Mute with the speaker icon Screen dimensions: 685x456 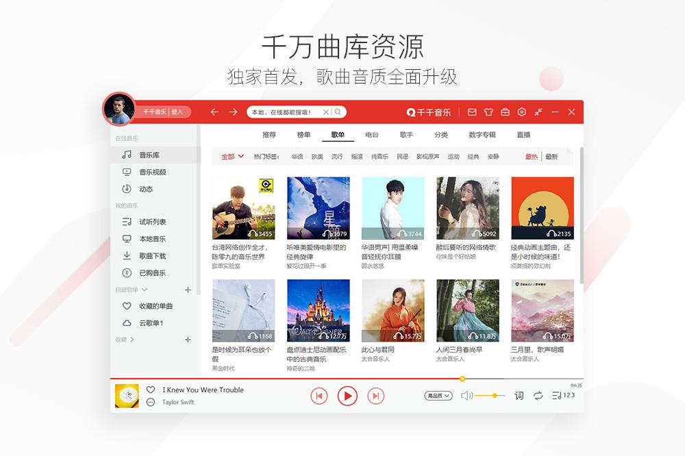tap(466, 396)
